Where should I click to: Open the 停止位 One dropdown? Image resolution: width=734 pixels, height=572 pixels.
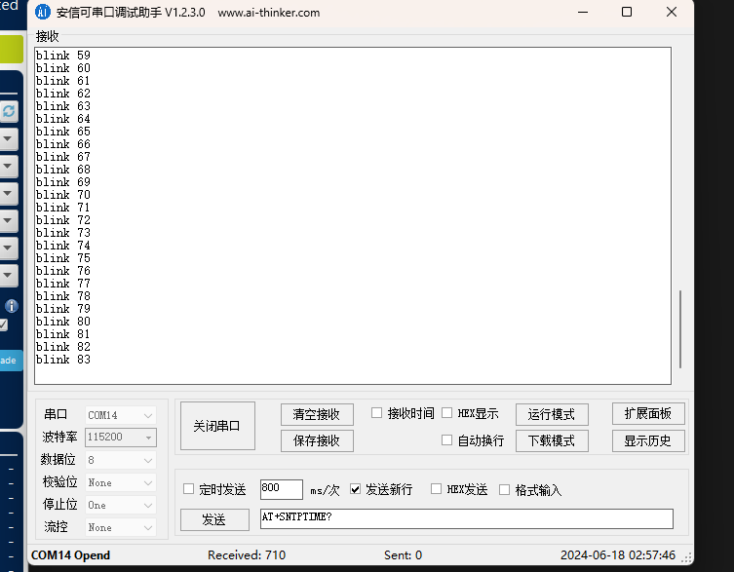pos(120,505)
